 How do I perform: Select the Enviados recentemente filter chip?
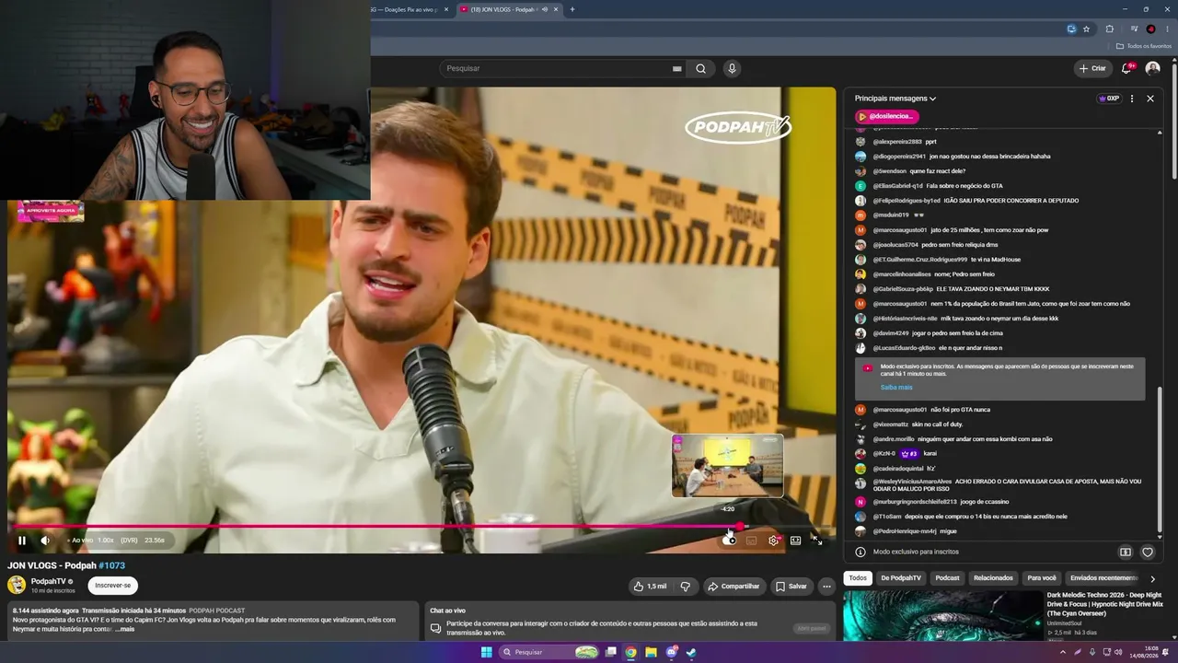[x=1102, y=578]
